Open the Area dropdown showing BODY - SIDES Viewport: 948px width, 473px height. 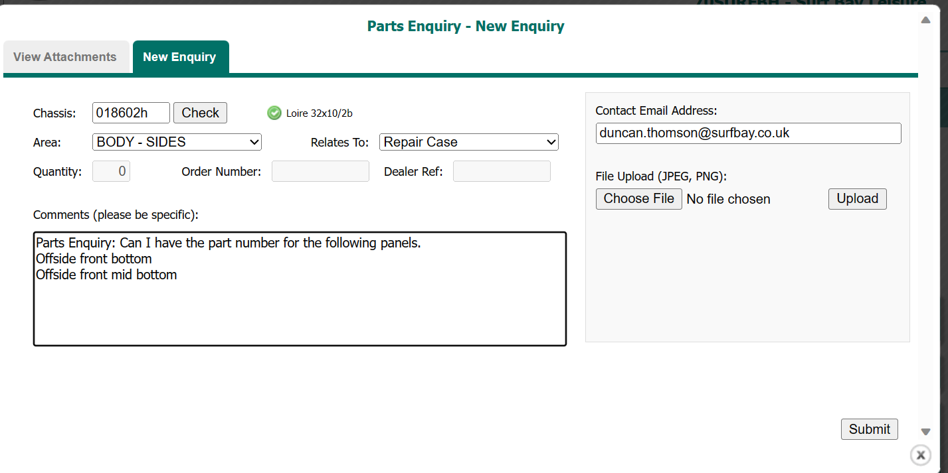[x=177, y=142]
